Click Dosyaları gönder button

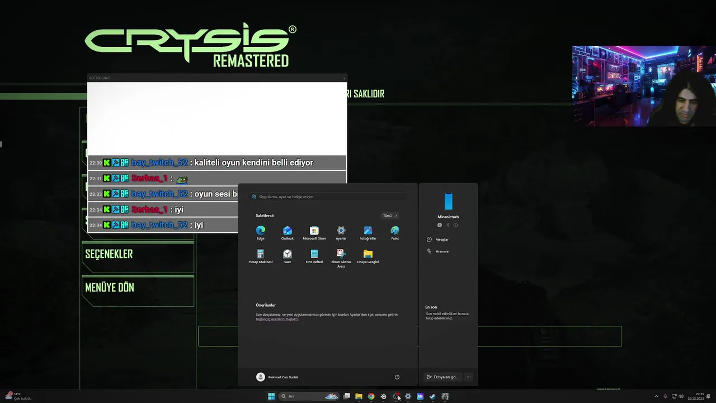[x=442, y=377]
